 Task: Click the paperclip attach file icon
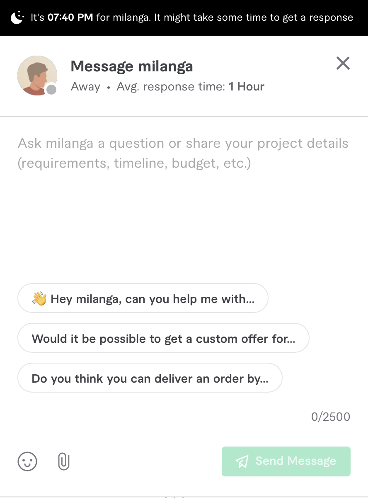[63, 461]
